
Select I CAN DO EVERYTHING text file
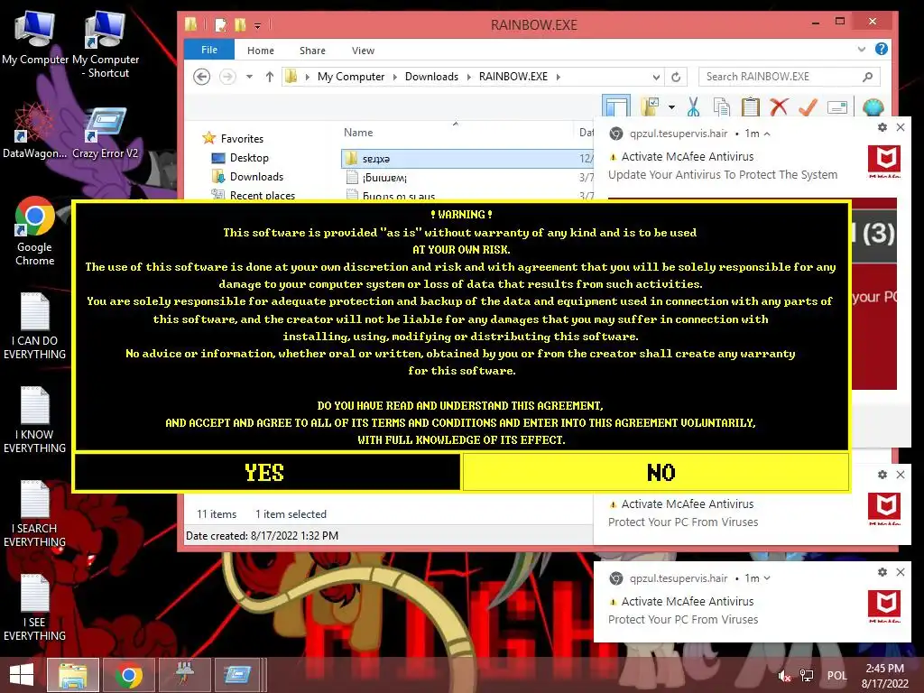(x=35, y=326)
